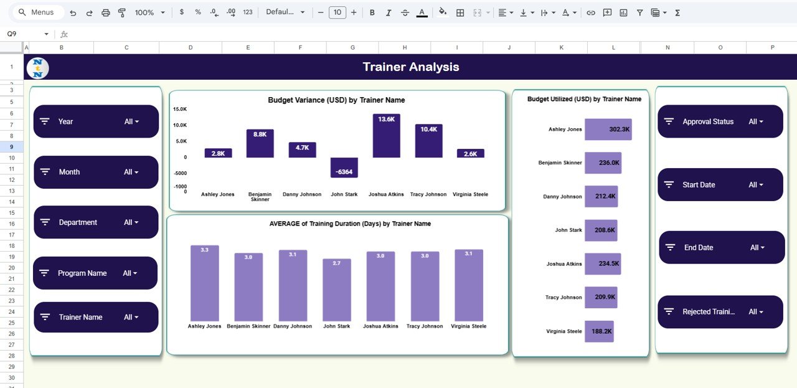Increase font size with plus button
797x388 pixels.
(x=354, y=12)
